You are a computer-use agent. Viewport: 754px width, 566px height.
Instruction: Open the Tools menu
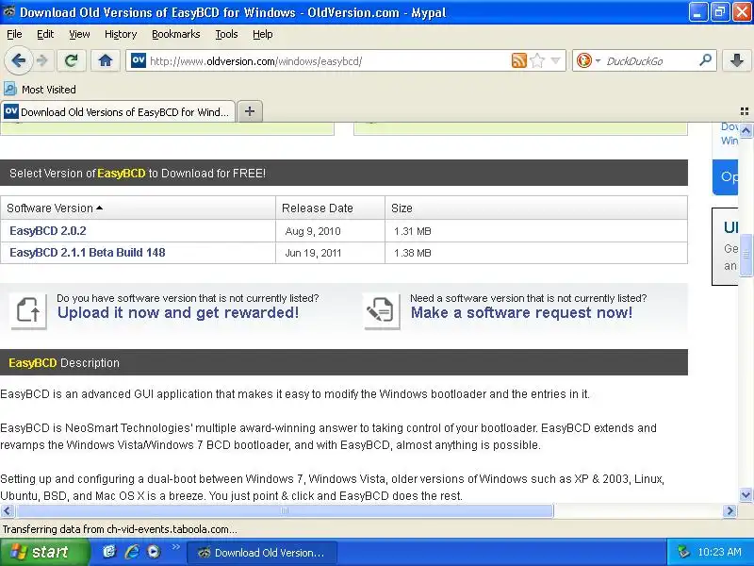(226, 34)
